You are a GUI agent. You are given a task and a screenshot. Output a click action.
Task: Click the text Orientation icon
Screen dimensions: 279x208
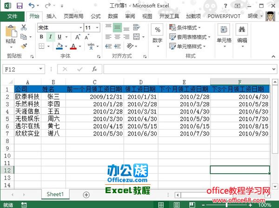[130, 46]
